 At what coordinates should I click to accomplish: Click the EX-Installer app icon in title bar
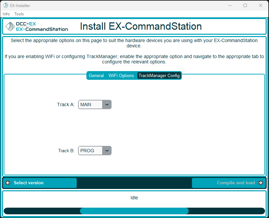pyautogui.click(x=5, y=5)
